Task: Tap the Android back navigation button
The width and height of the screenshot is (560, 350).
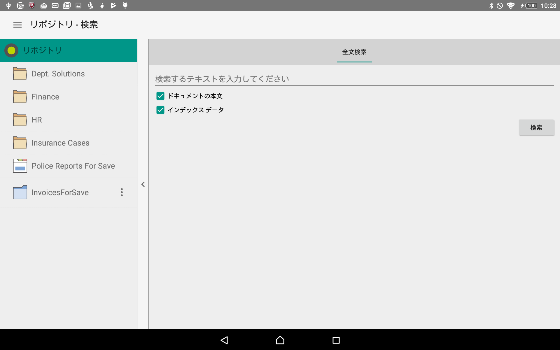Action: 224,340
